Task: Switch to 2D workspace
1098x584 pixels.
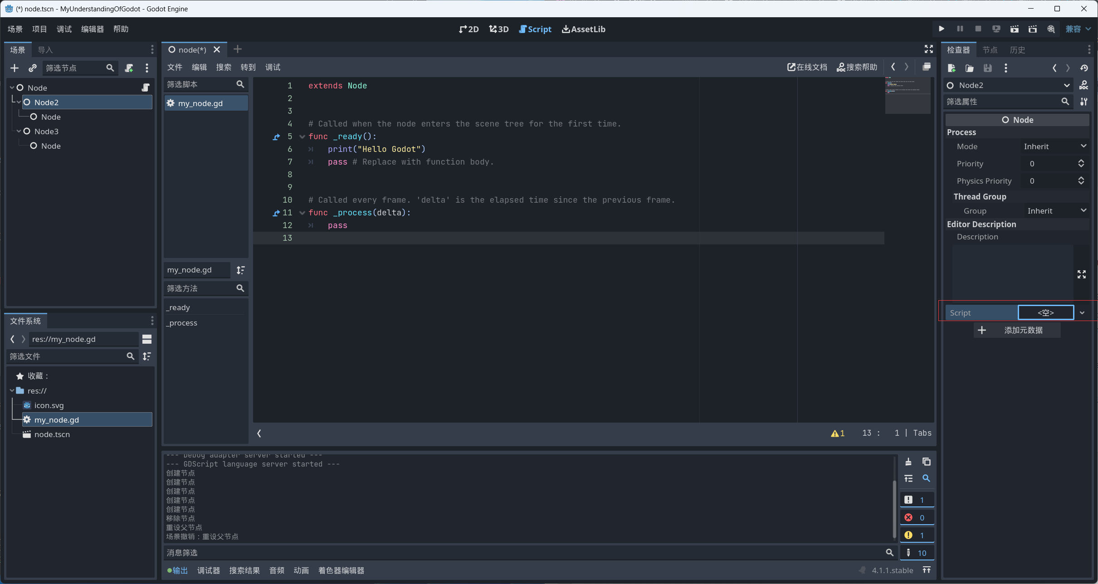Action: 469,29
